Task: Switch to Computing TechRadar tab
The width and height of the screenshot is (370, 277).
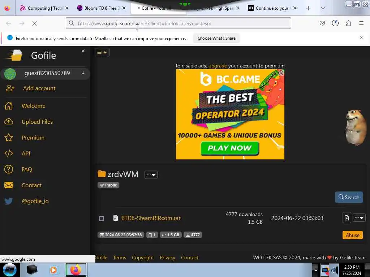Action: click(x=44, y=8)
